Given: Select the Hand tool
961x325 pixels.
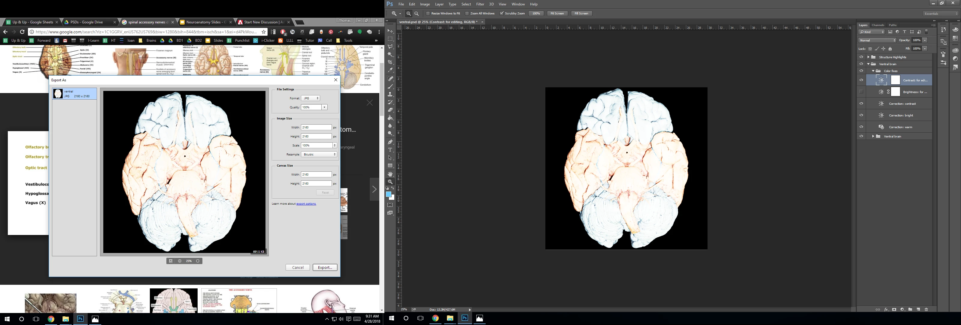Looking at the screenshot, I should tap(390, 174).
